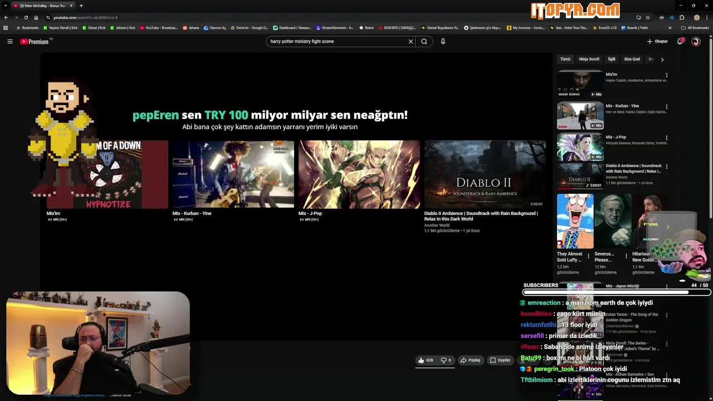The image size is (713, 401).
Task: Open options for Severus... Please... short
Action: click(x=626, y=256)
